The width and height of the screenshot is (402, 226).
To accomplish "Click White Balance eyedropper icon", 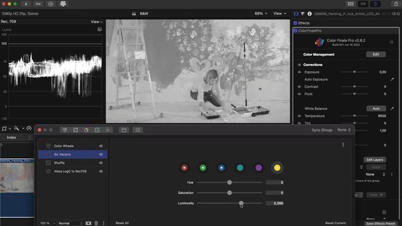I will point(392,109).
